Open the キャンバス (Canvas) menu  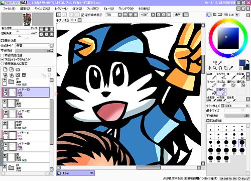pos(42,9)
